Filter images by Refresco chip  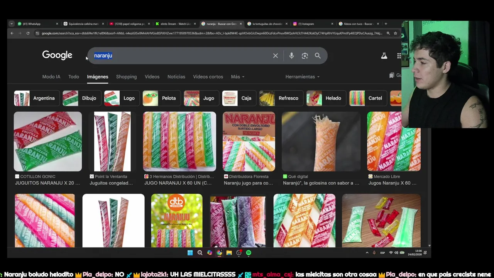coord(281,98)
